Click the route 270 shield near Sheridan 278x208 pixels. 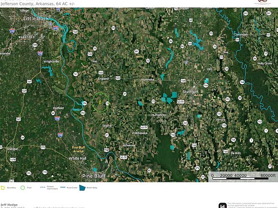[x=43, y=147]
